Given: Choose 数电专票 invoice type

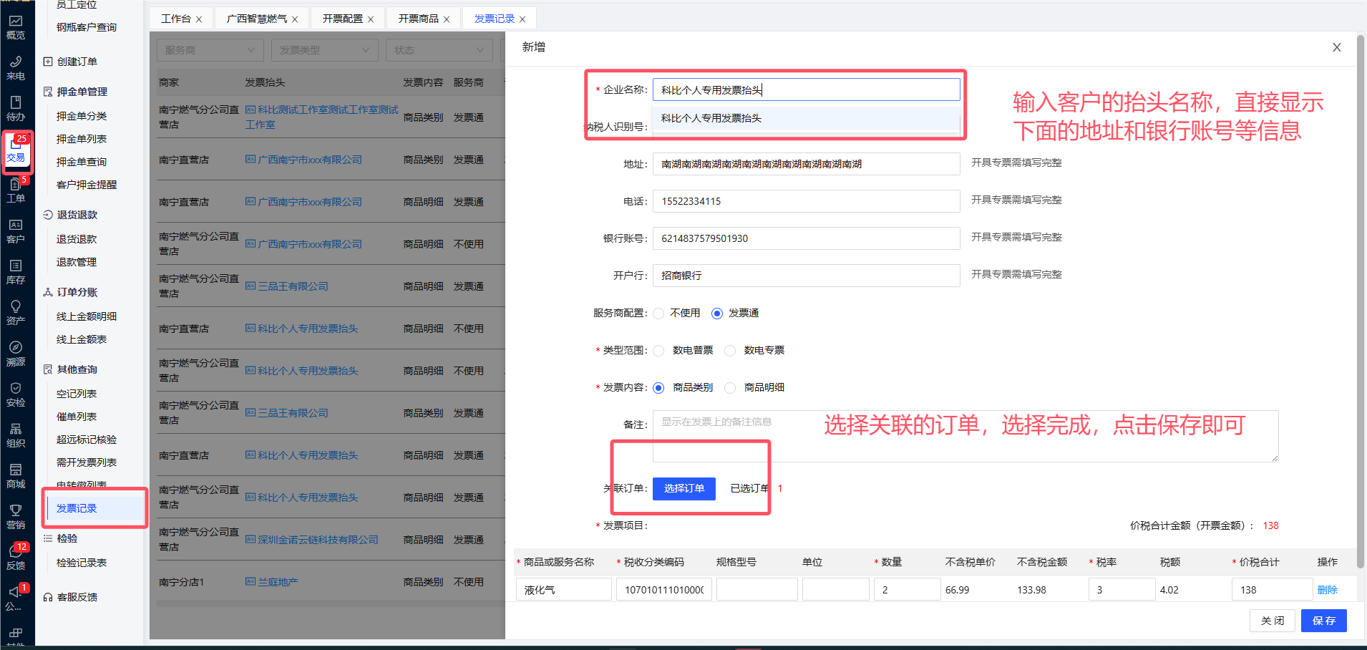Looking at the screenshot, I should tap(730, 351).
